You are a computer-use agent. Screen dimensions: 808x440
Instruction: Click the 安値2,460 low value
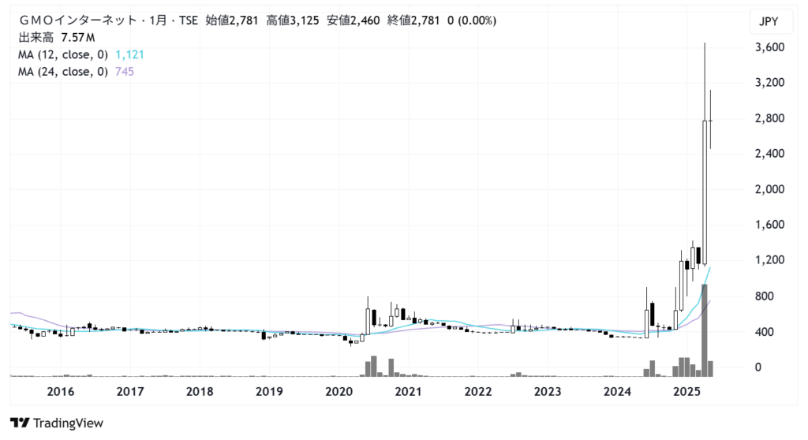coord(353,21)
